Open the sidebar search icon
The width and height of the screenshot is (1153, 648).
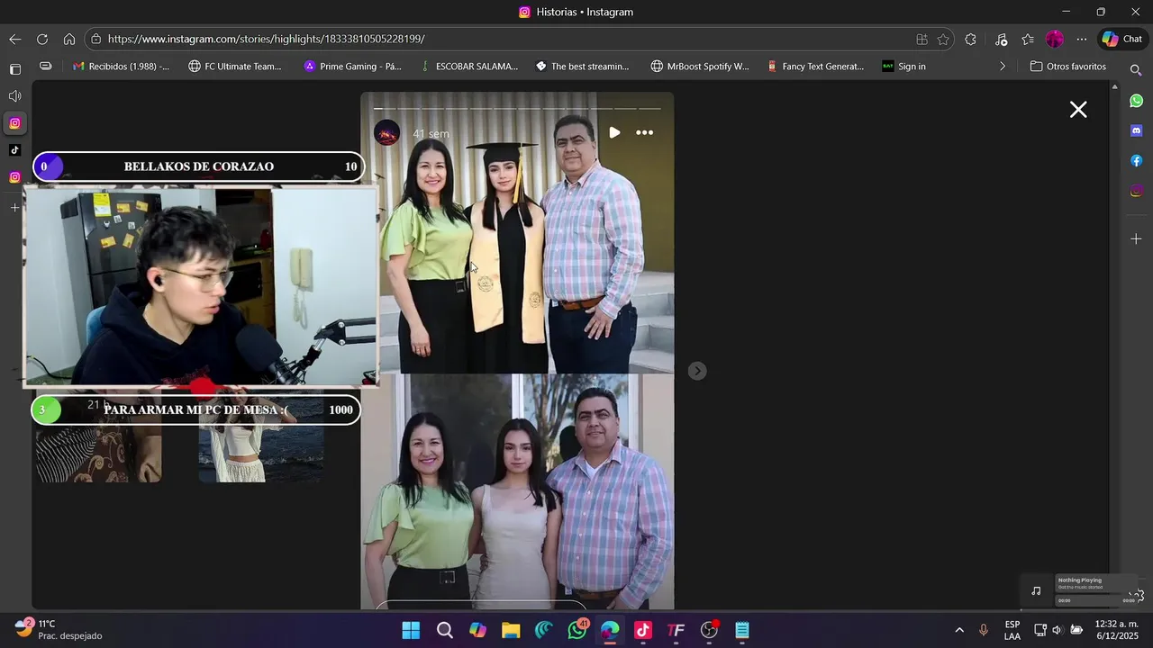click(x=1137, y=70)
